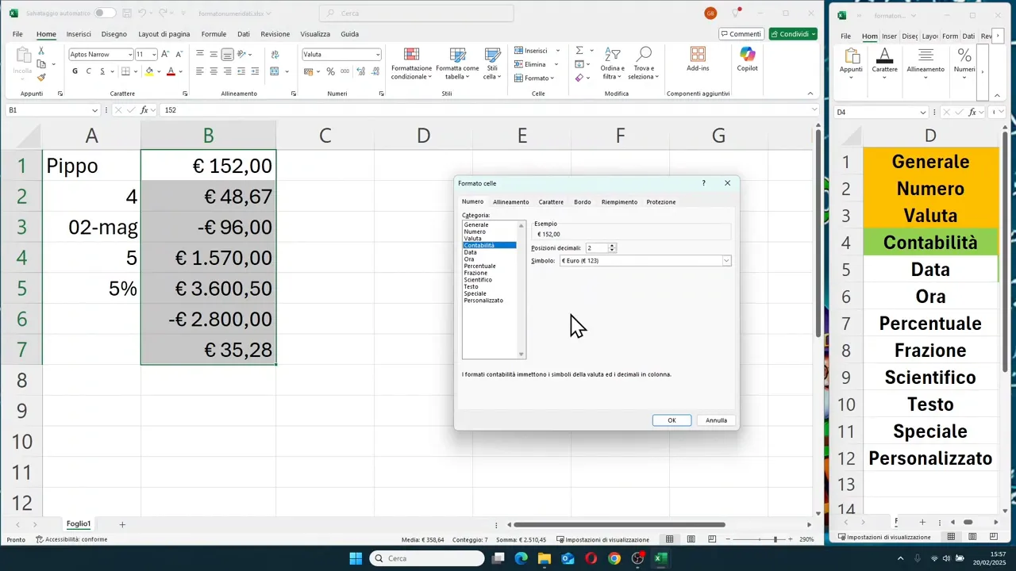Expand the Name Box B1 dropdown

click(x=95, y=110)
